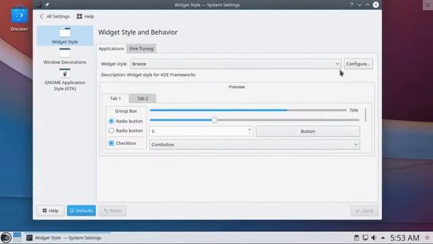433x244 pixels.
Task: Click the Reset button
Action: 112,211
